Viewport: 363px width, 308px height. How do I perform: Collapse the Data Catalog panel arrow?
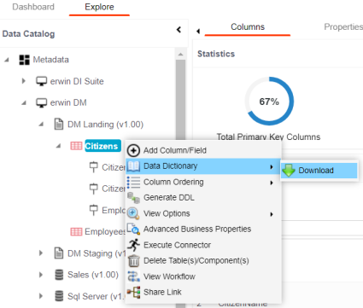179,29
